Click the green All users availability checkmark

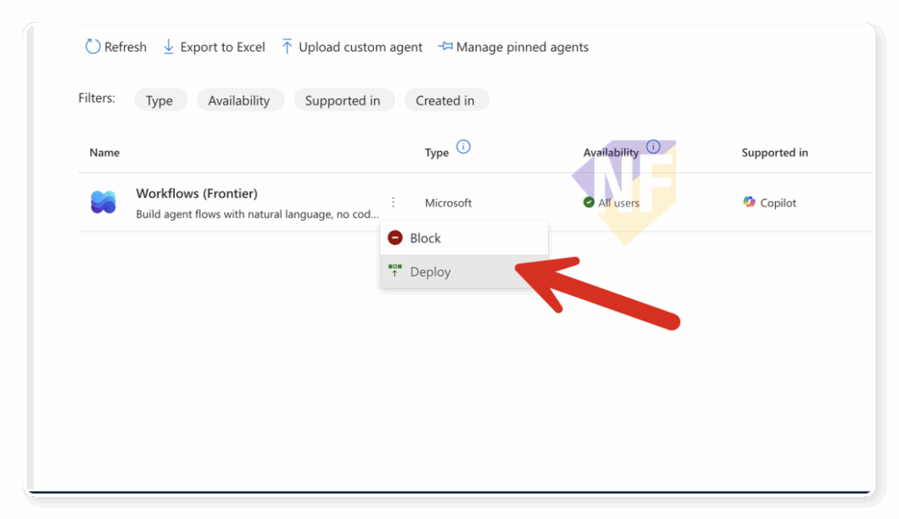point(589,203)
